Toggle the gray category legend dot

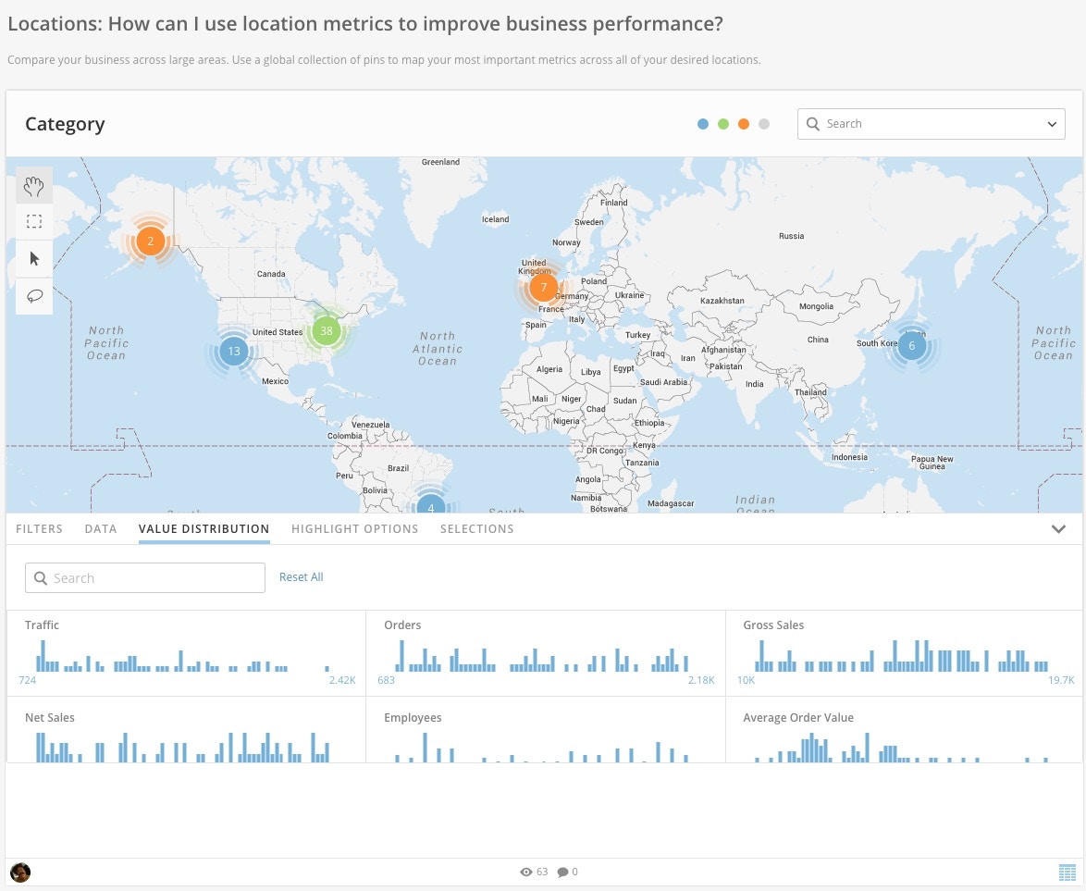pyautogui.click(x=764, y=124)
